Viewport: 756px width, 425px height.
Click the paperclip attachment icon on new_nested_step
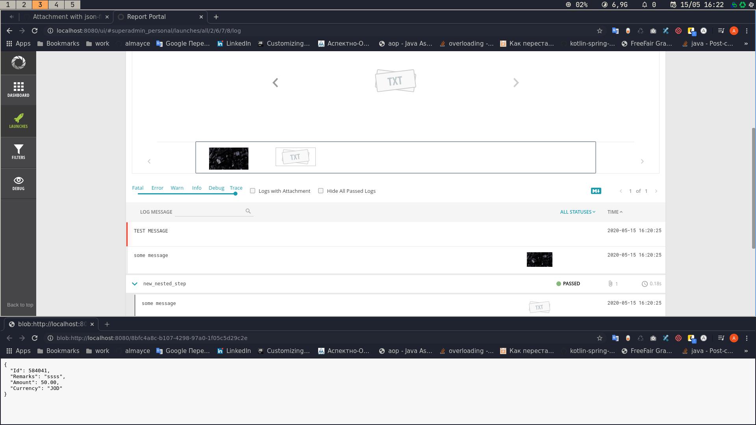point(611,283)
